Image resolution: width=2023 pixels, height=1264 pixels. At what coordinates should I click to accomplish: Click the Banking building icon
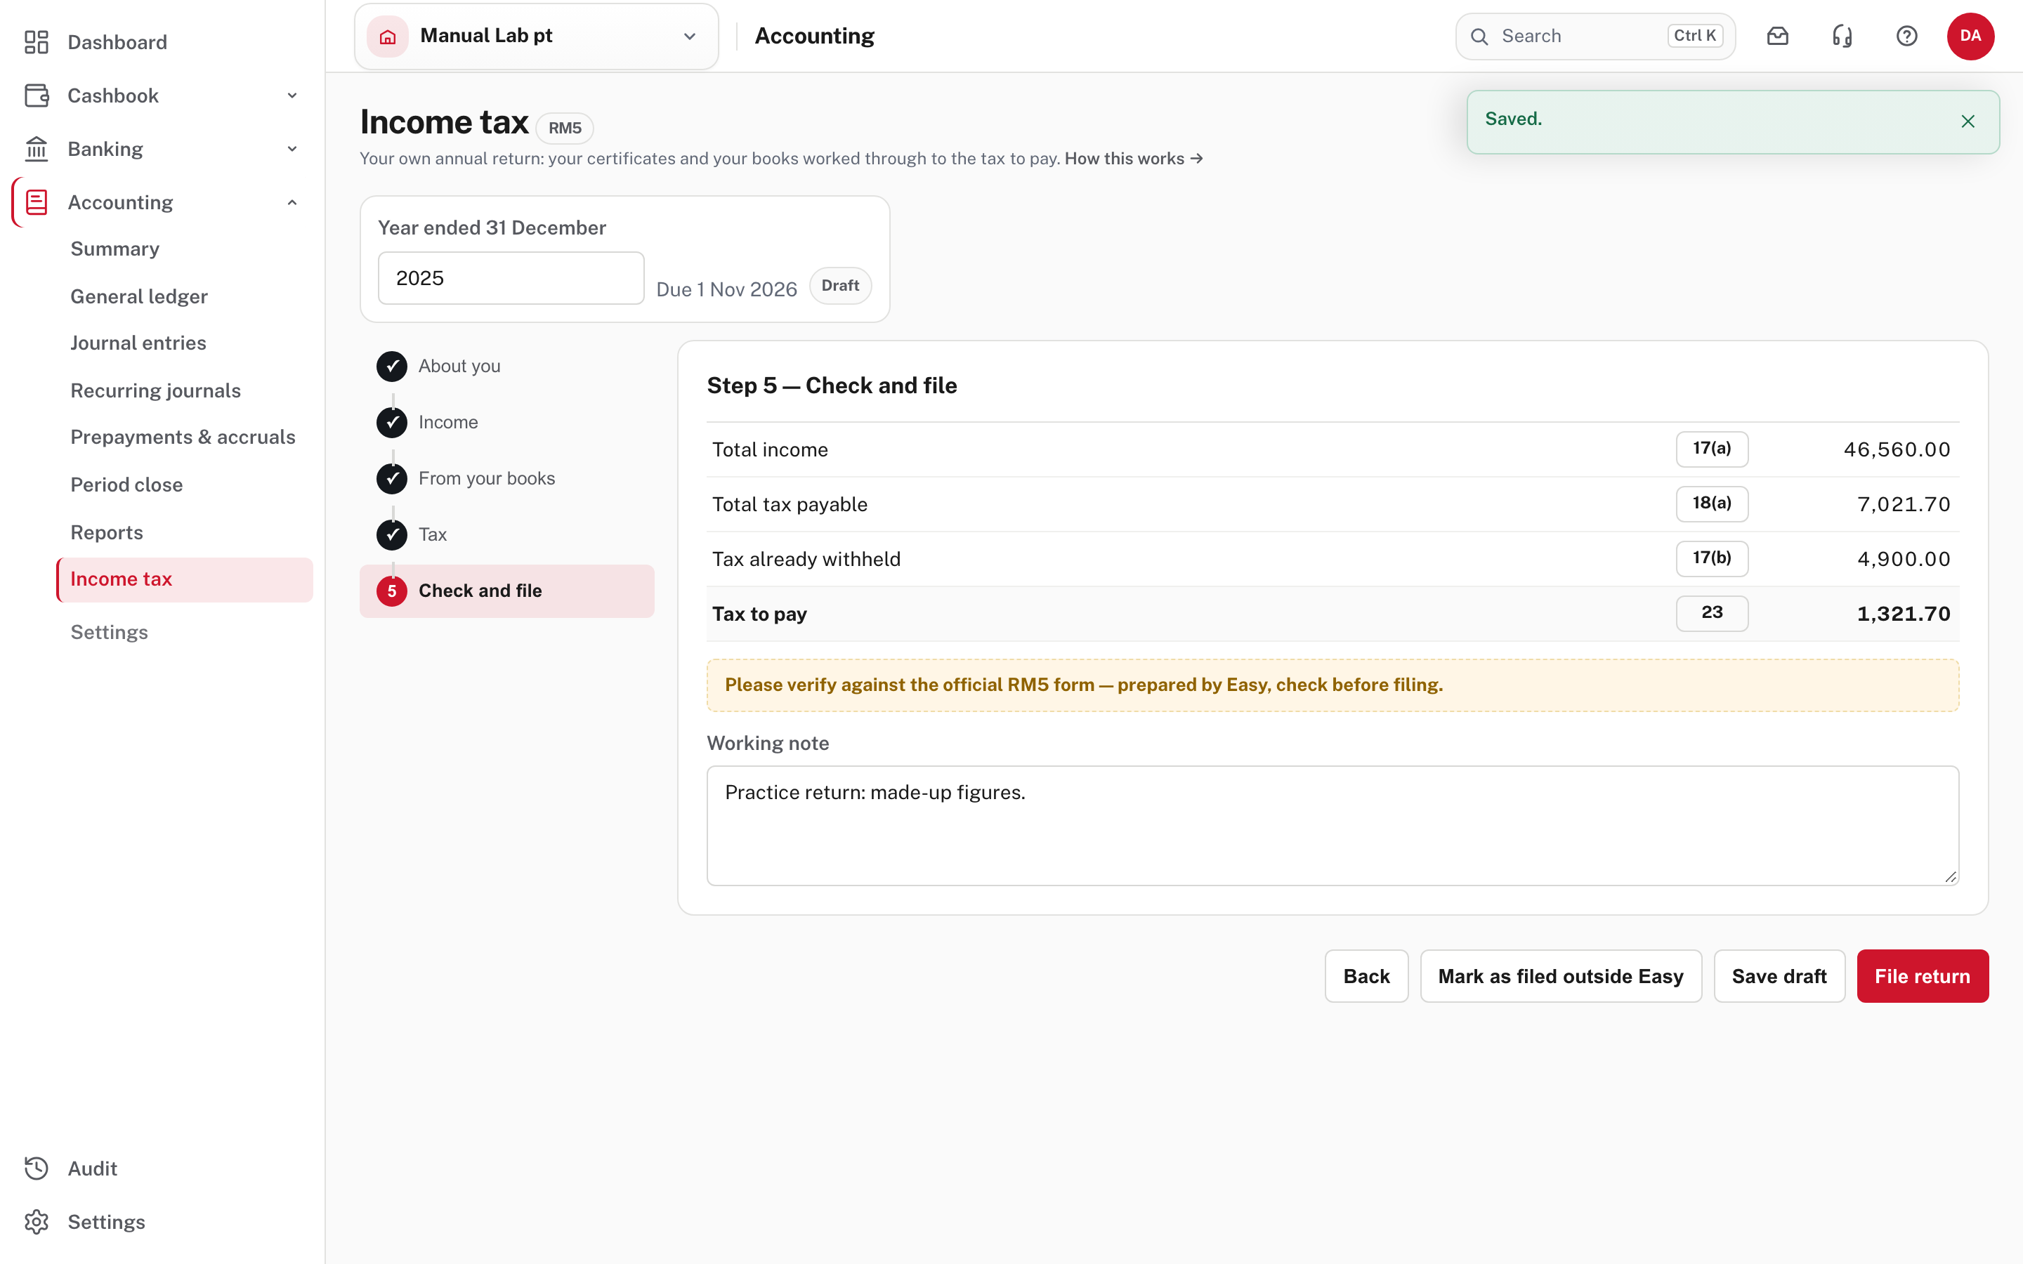click(36, 149)
